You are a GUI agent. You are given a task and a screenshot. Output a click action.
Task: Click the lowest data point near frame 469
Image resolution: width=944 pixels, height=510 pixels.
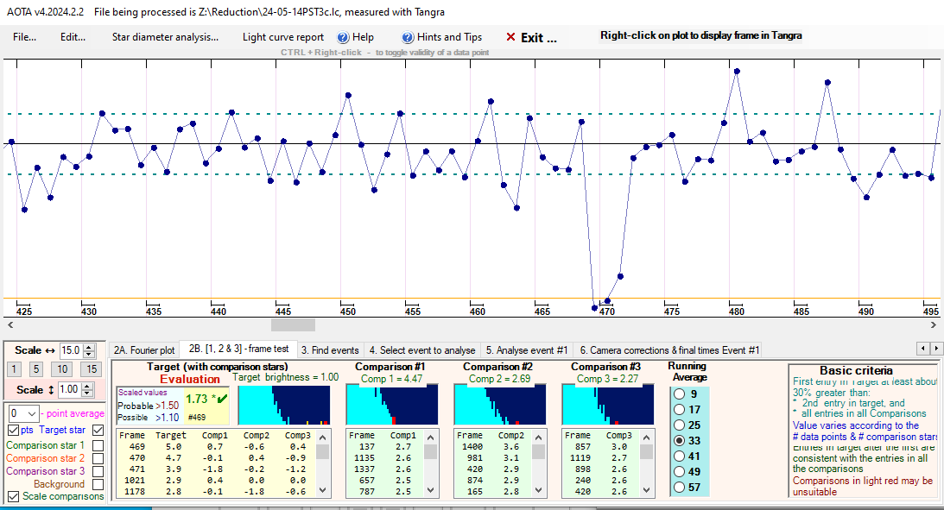pos(595,308)
